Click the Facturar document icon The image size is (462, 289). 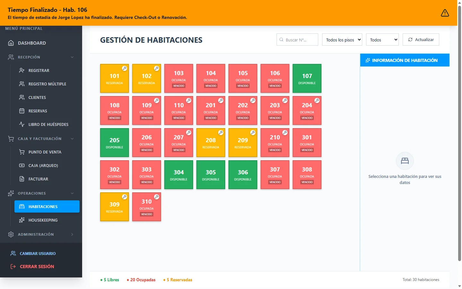click(x=22, y=179)
